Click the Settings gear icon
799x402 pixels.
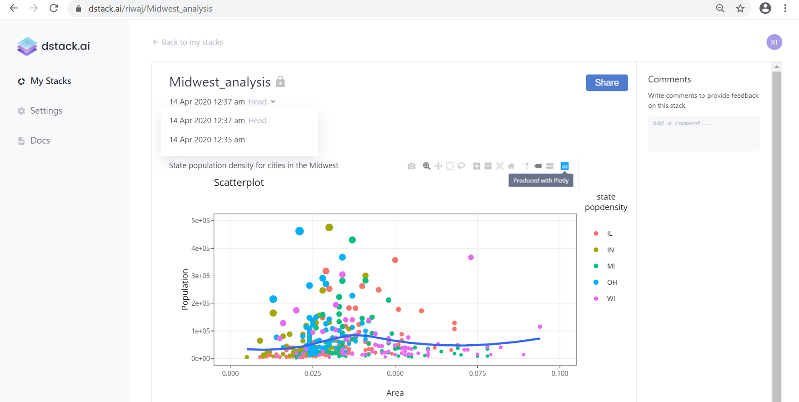(x=21, y=111)
